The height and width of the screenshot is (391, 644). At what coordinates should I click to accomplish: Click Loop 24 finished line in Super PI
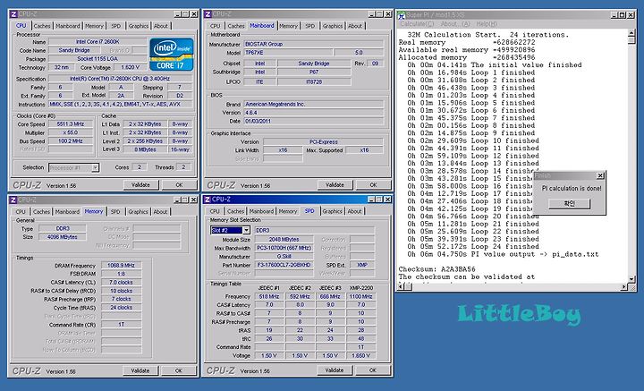[x=473, y=247]
